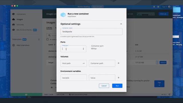Open the troubleshoot bug icon
The height and width of the screenshot is (103, 183).
click(x=154, y=7)
